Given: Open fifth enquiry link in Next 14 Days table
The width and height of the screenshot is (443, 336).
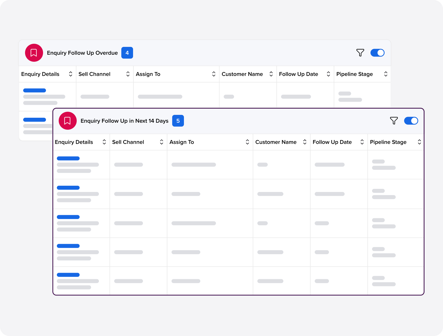Looking at the screenshot, I should [x=68, y=275].
